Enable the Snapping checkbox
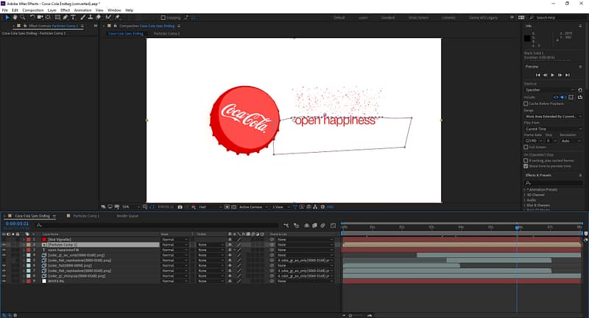589x318 pixels. (x=163, y=18)
